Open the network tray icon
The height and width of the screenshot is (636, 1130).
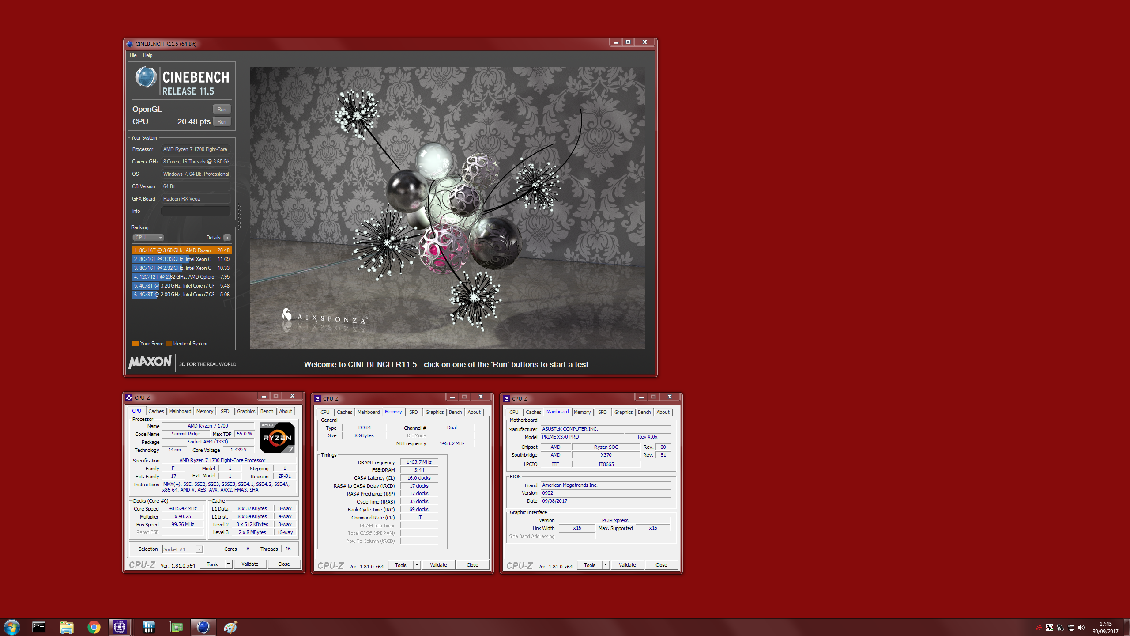1071,628
